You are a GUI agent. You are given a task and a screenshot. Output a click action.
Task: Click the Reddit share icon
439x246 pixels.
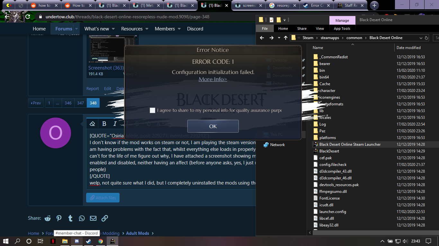[48, 218]
